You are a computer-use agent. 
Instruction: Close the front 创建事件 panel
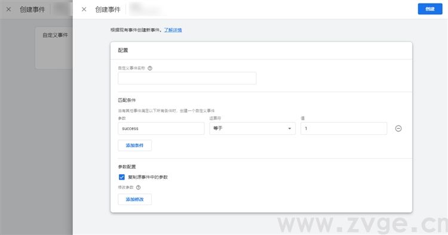(x=84, y=10)
